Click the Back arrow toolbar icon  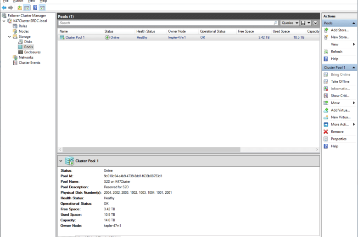[x=4, y=8]
